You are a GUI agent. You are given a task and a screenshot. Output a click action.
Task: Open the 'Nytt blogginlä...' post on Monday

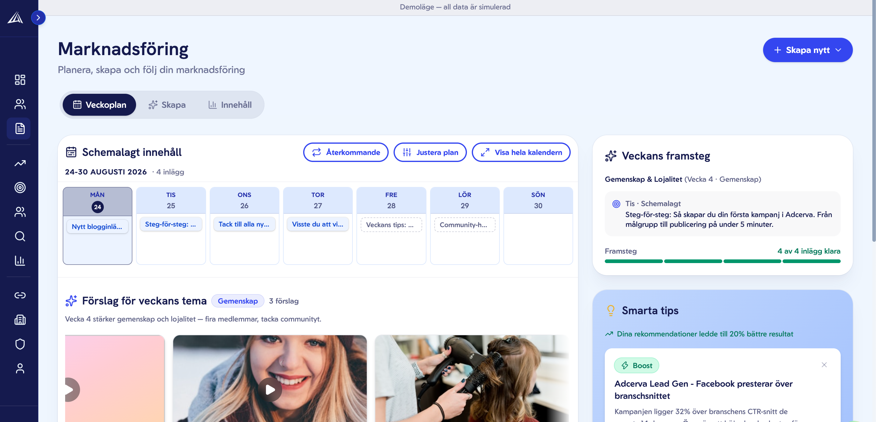[x=98, y=227]
